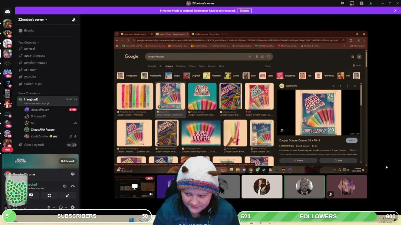Show next image in Woolworths preview panel

point(340,86)
